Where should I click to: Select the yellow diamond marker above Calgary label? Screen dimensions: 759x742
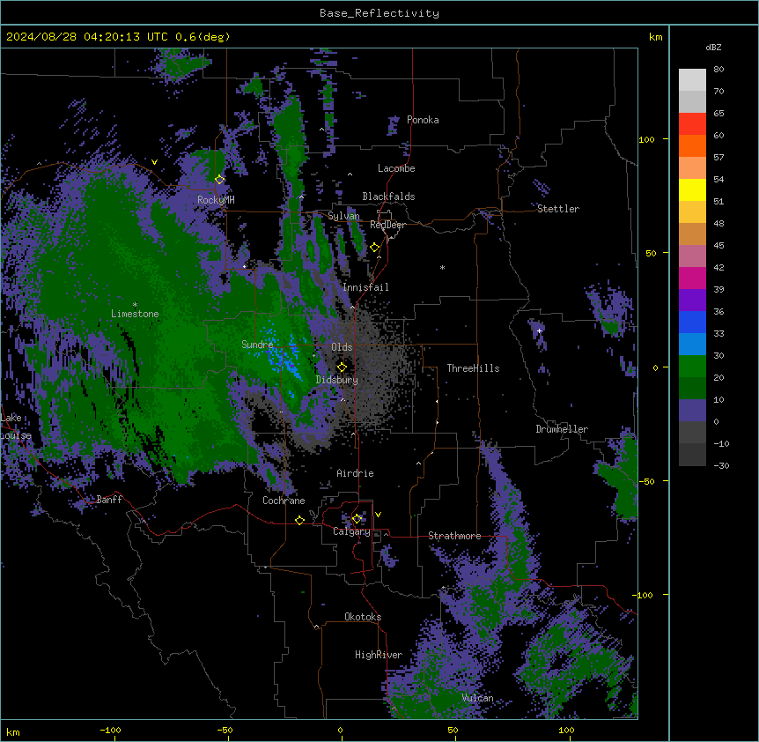357,519
